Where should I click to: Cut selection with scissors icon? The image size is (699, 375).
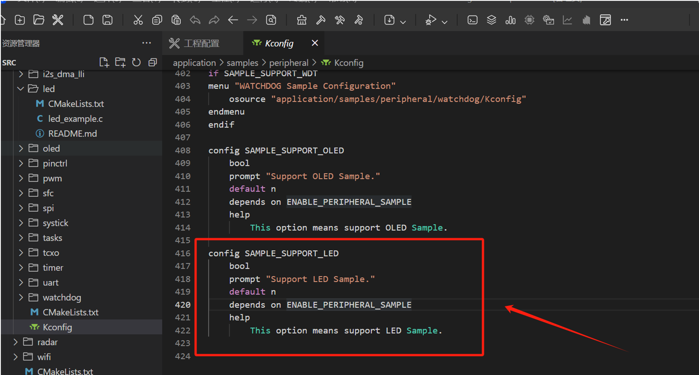(x=138, y=20)
